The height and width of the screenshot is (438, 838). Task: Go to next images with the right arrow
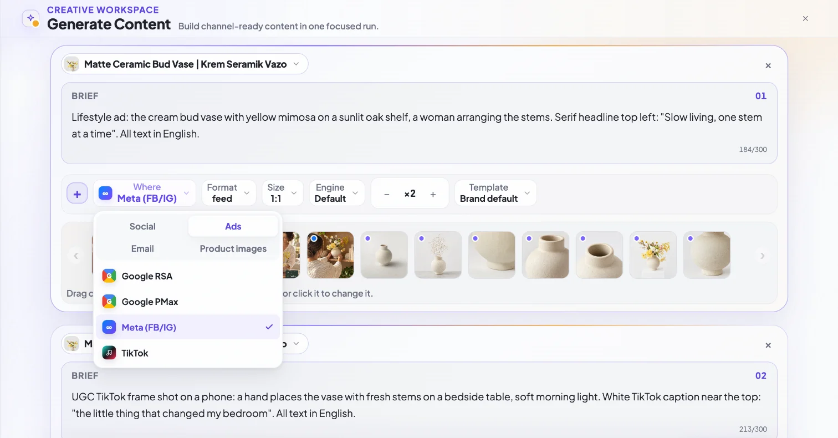[x=763, y=256]
